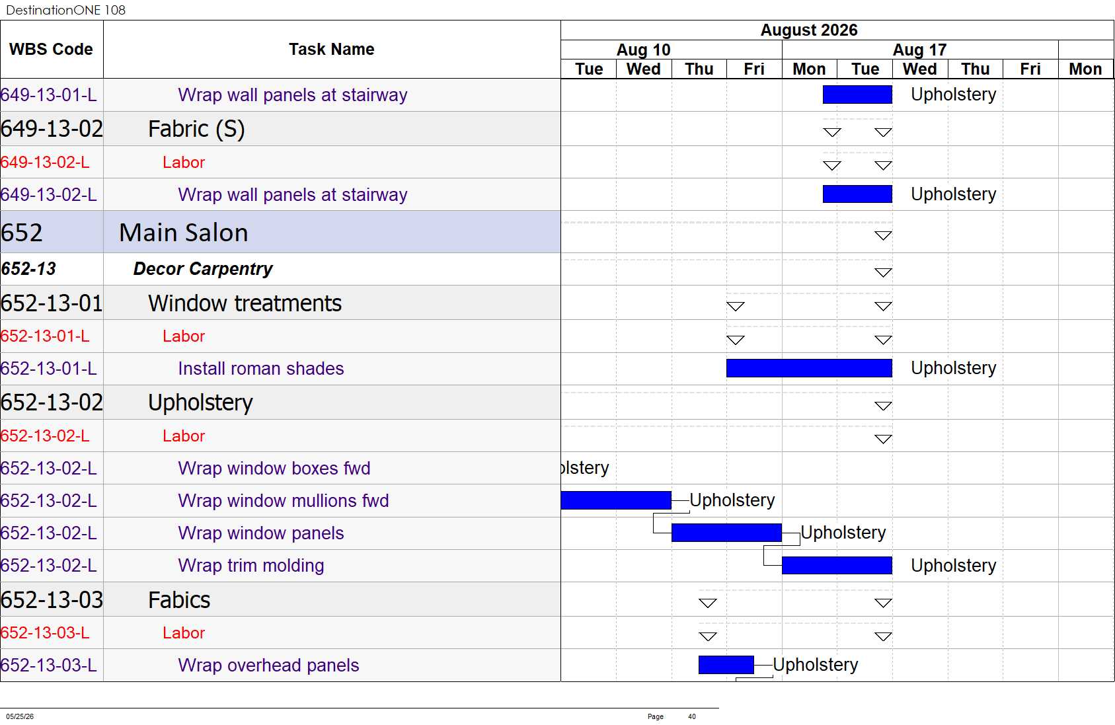Select the 652-13 Decor Carpentry row

[x=280, y=269]
